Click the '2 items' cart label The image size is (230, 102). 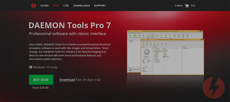coord(179,6)
